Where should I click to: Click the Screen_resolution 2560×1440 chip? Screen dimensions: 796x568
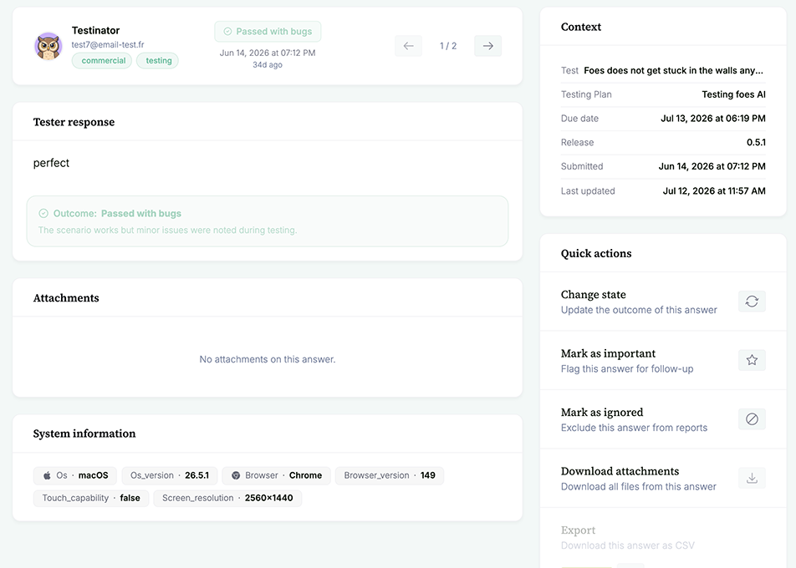tap(227, 498)
